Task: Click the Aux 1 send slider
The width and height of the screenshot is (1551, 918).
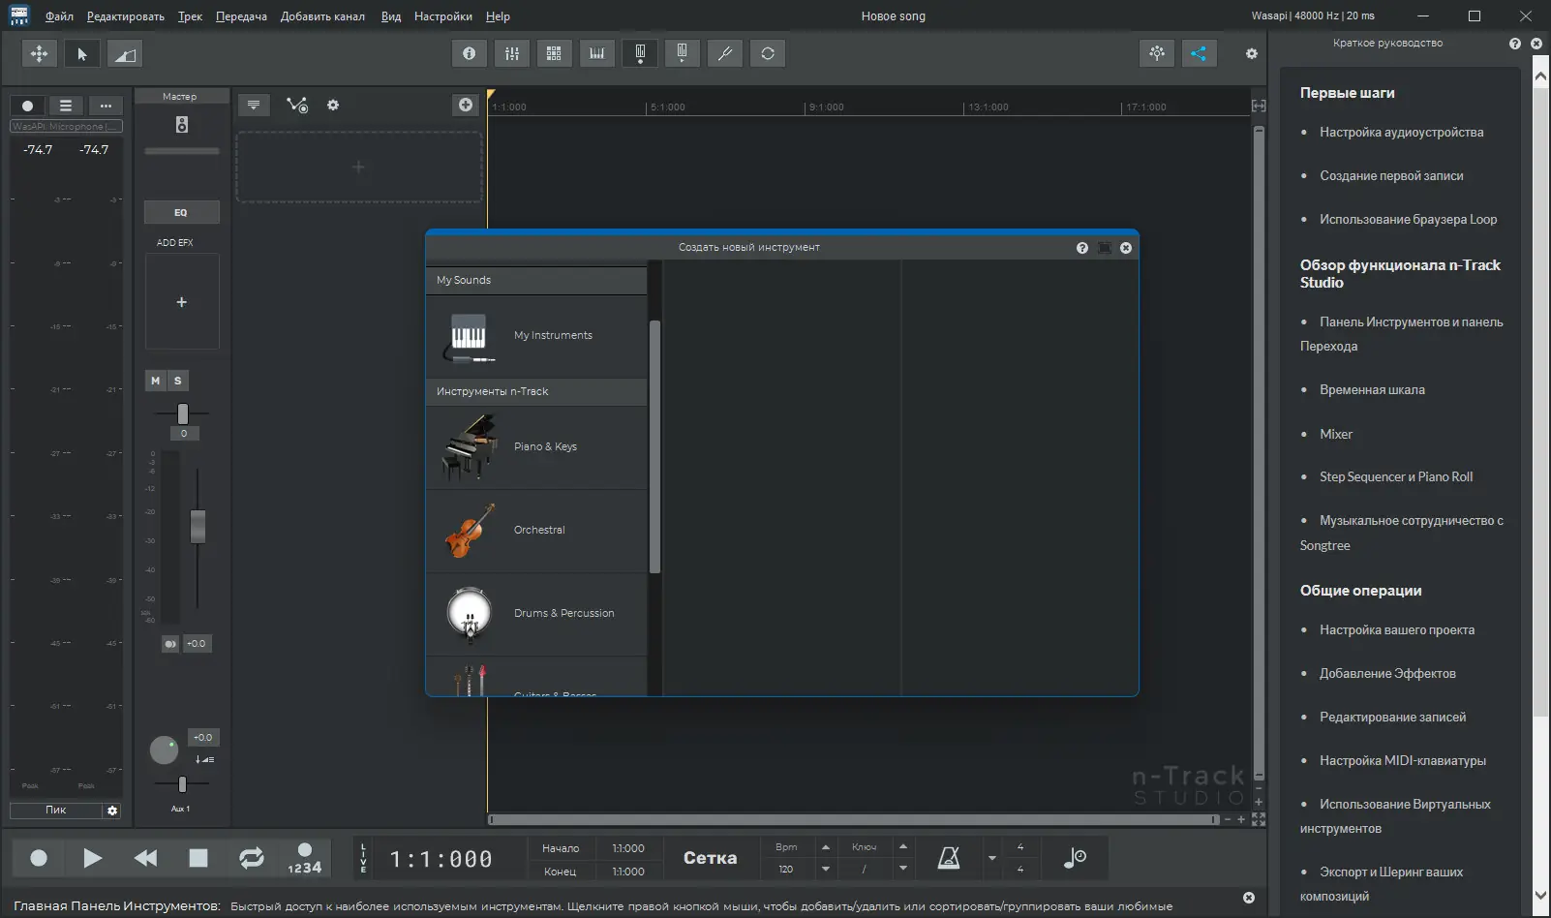Action: click(182, 784)
